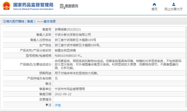The image size is (187, 111).
Task: Click the heading 境内医疗器械（备案）——基本信息
Action: (x=31, y=21)
